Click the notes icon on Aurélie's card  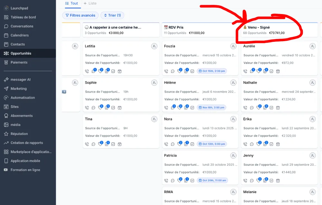(265, 71)
